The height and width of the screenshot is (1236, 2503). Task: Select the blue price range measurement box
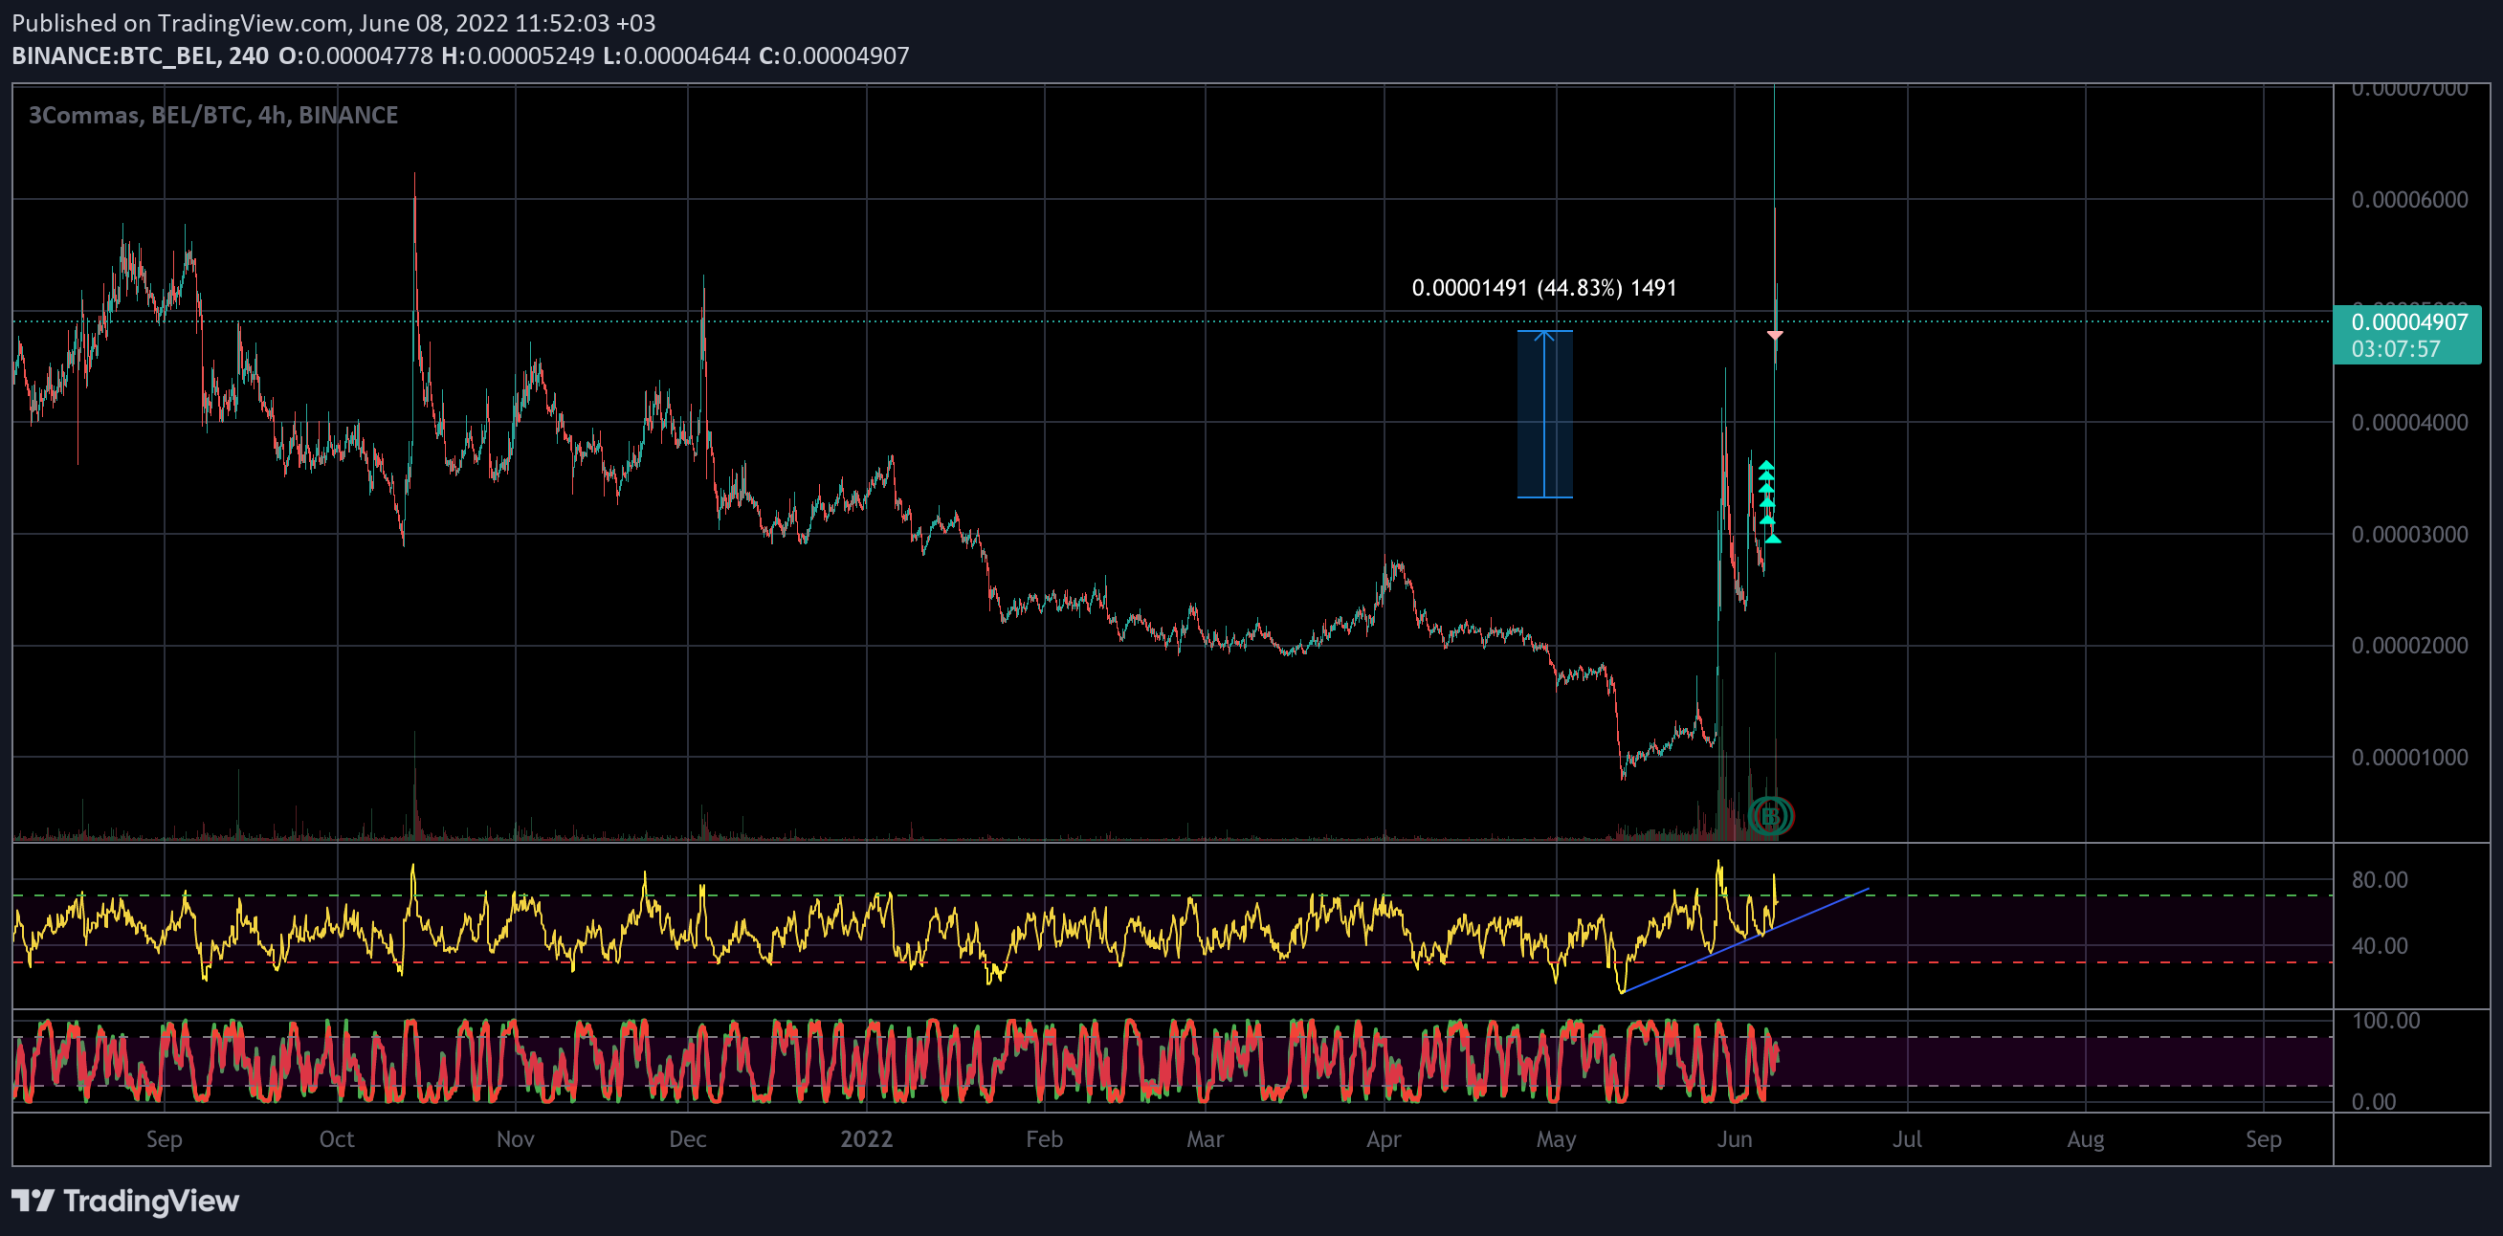pyautogui.click(x=1545, y=414)
